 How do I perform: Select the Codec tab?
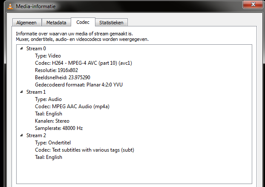pos(83,22)
